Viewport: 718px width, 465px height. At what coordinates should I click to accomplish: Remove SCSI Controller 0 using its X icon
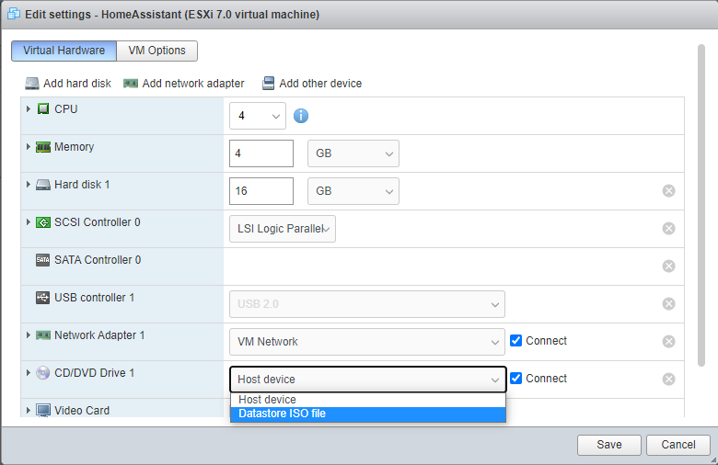669,229
